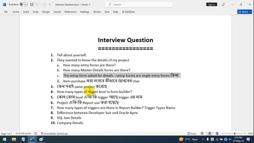Screen dimensions: 254x143
Task: Click the zoom out minus button
Action: (223, 133)
